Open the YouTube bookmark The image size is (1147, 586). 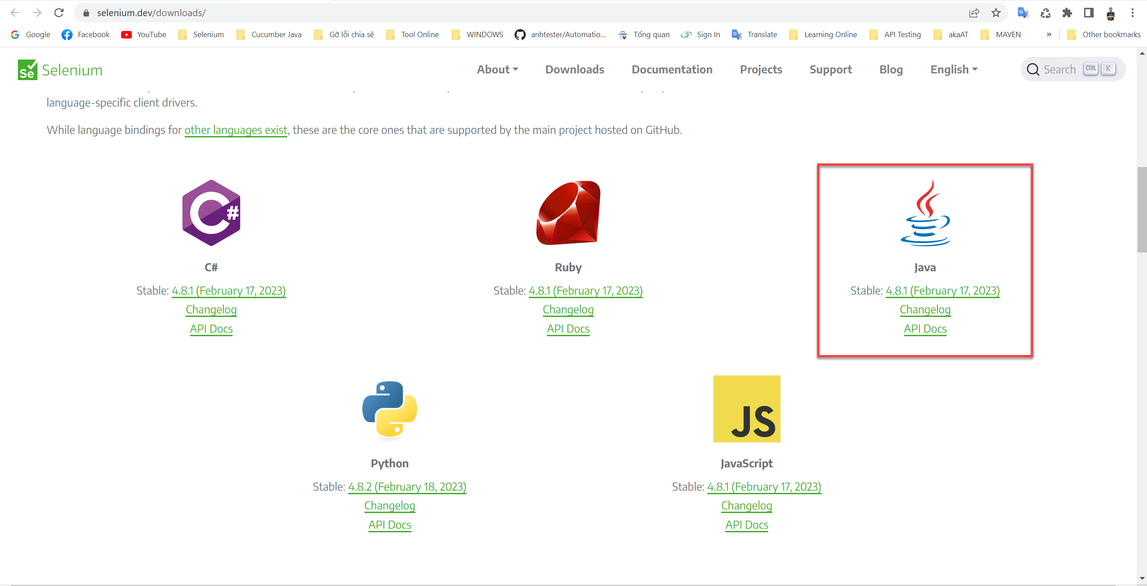143,34
